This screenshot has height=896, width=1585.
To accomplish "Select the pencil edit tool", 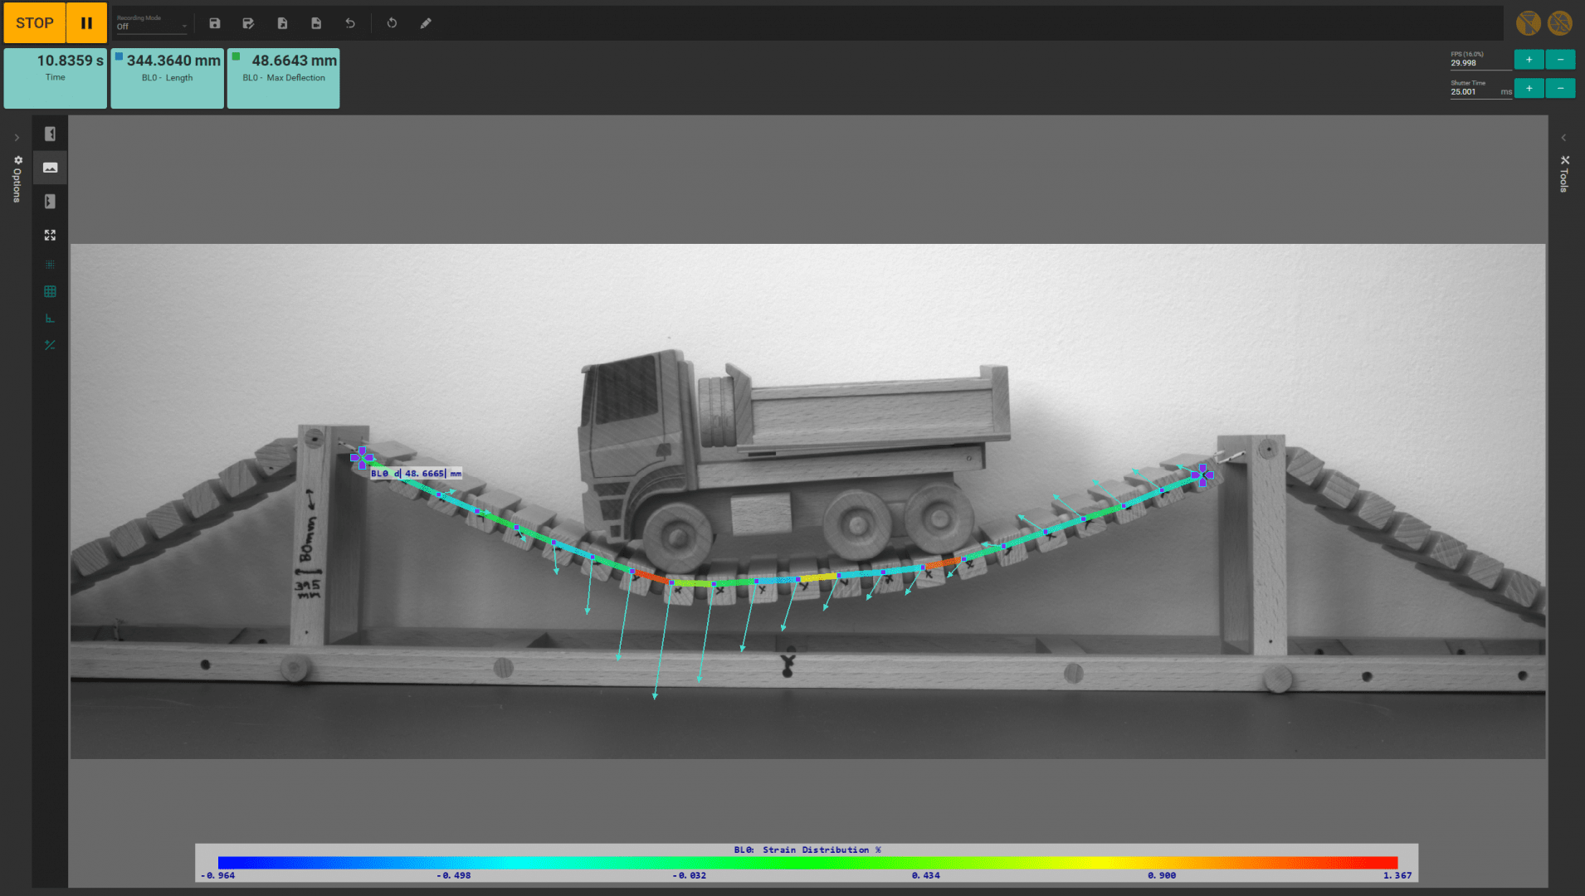I will tap(426, 23).
